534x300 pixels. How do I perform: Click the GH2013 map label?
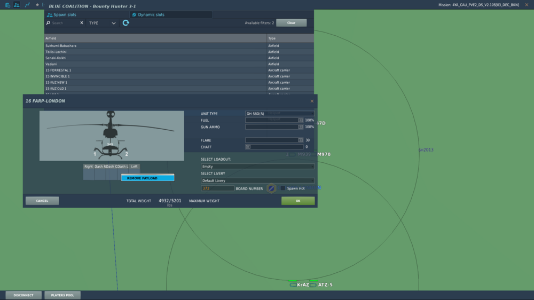pos(426,150)
